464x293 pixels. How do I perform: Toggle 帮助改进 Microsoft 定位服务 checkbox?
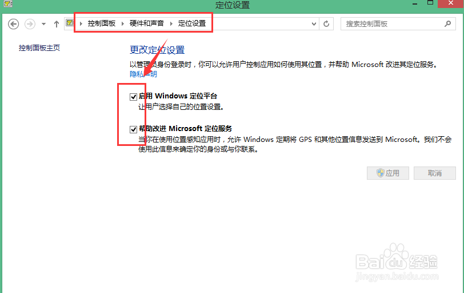133,129
